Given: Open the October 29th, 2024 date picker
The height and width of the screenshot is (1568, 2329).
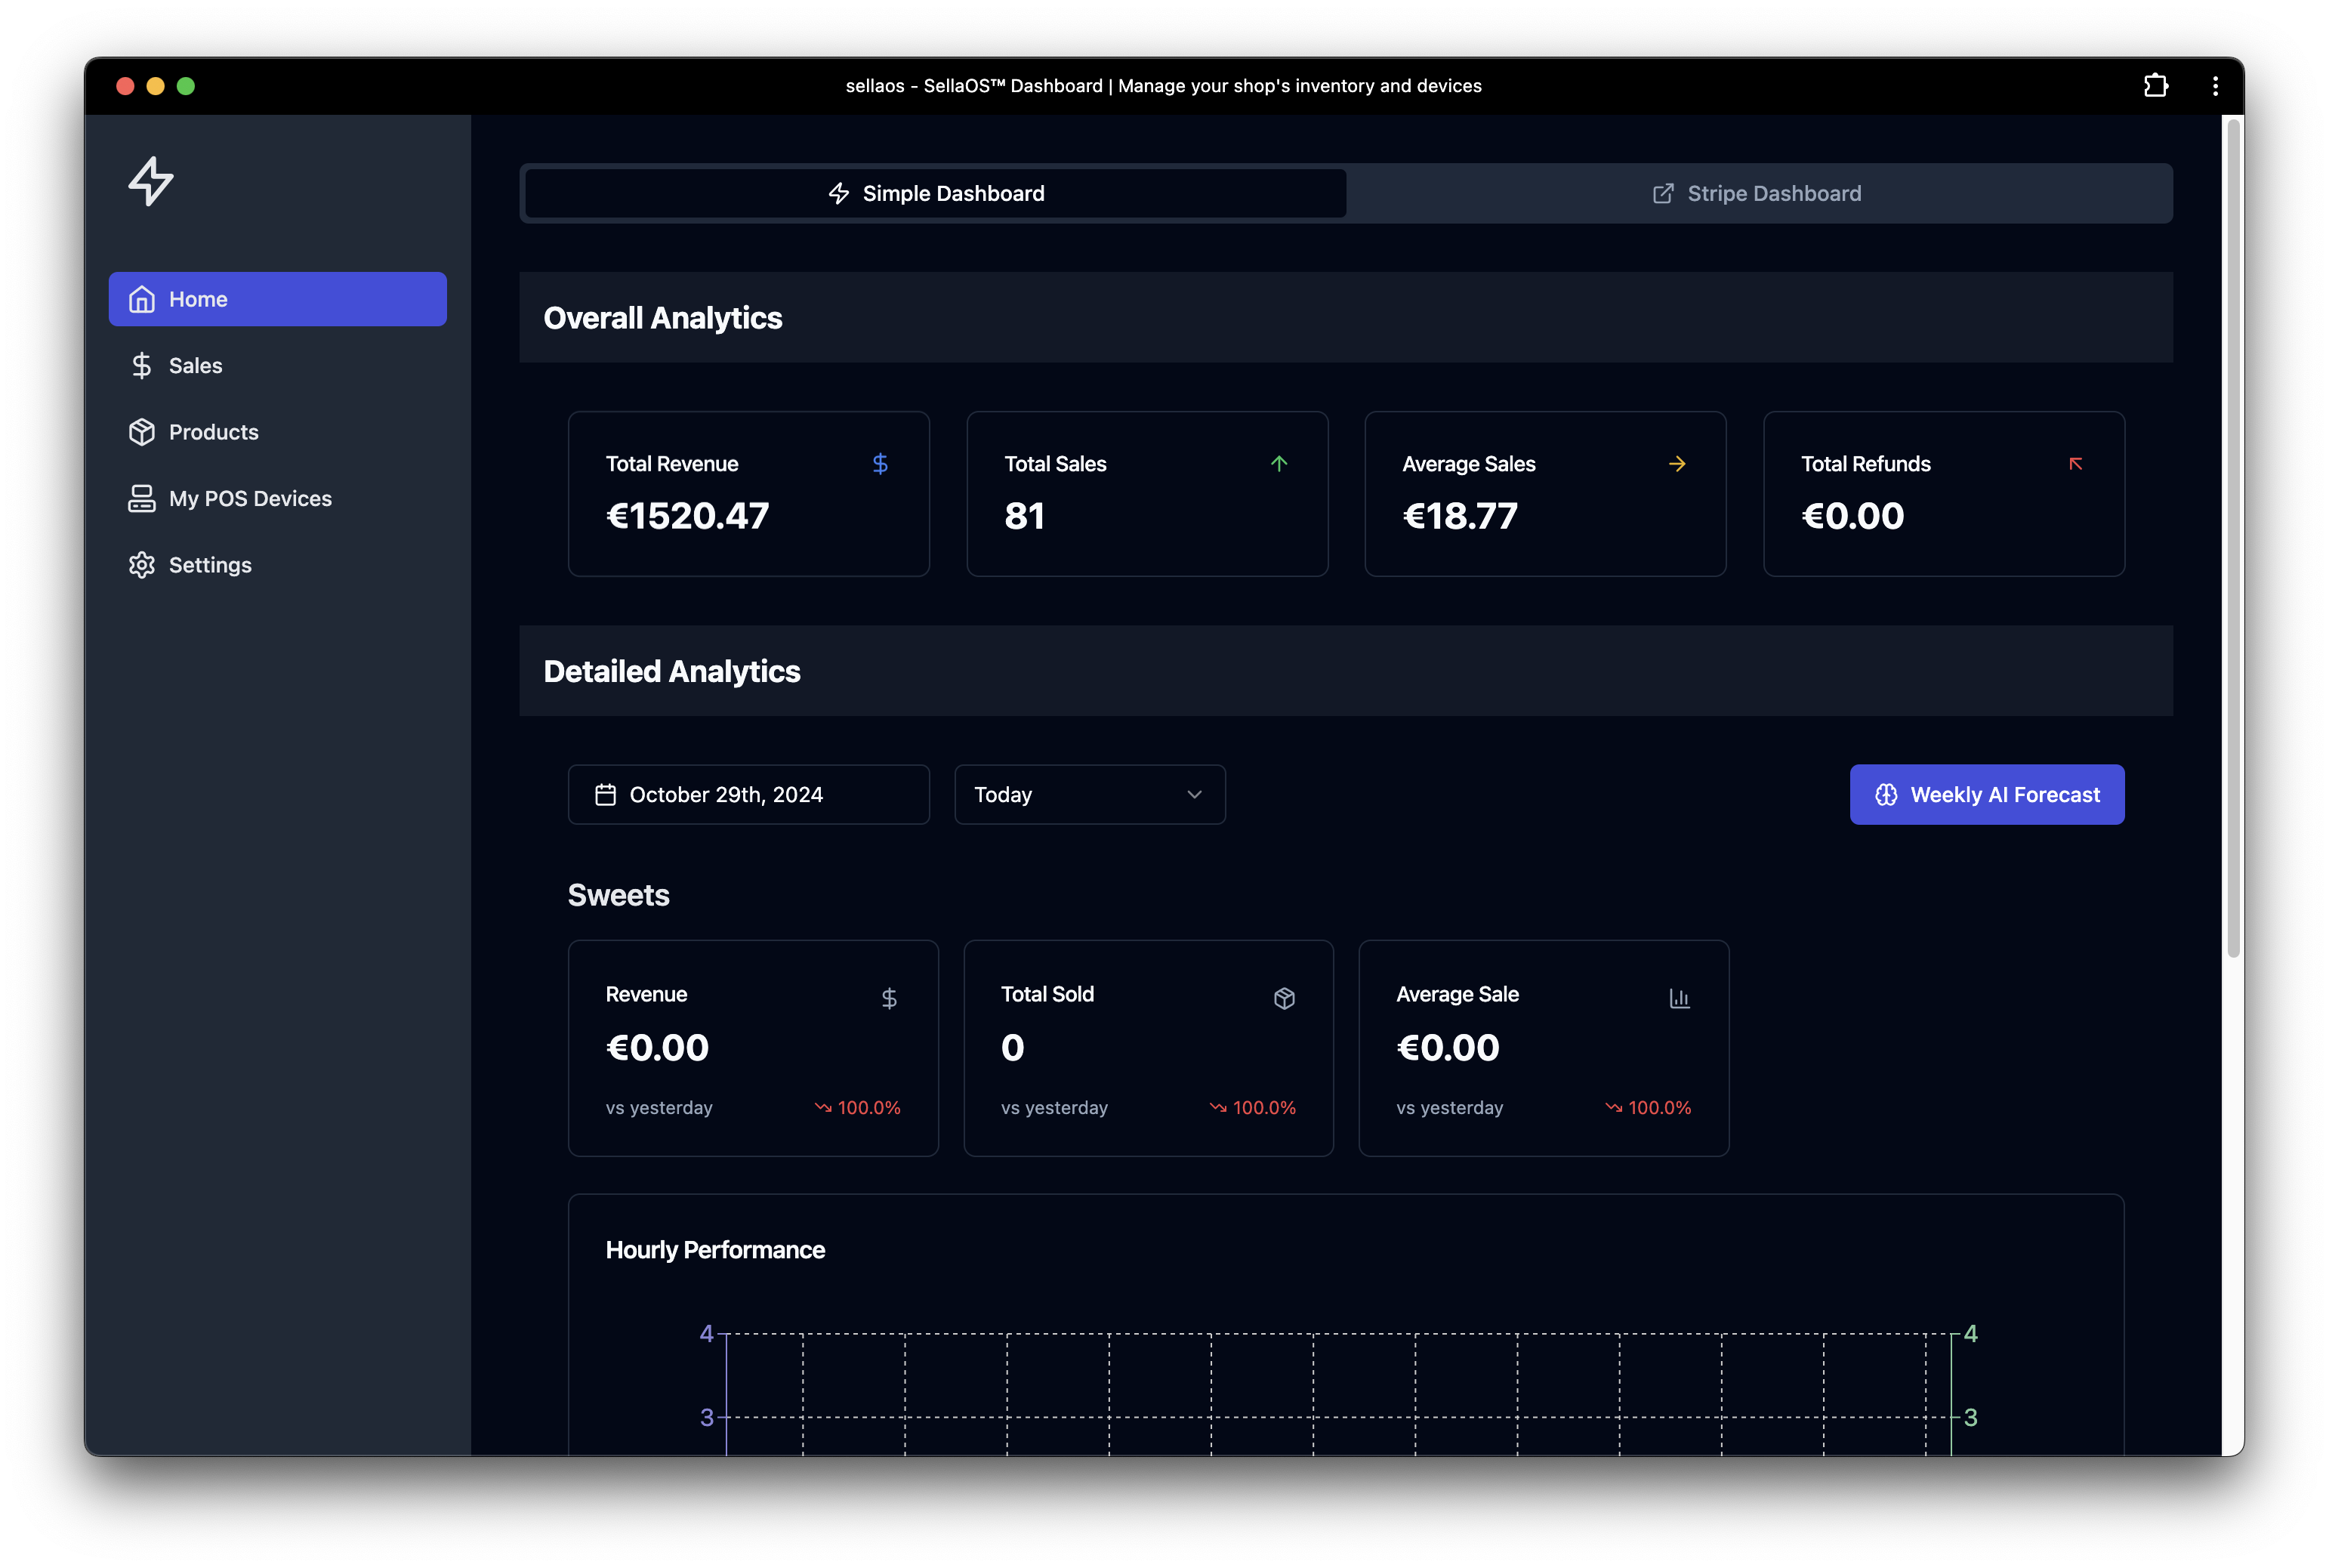Looking at the screenshot, I should pyautogui.click(x=748, y=795).
